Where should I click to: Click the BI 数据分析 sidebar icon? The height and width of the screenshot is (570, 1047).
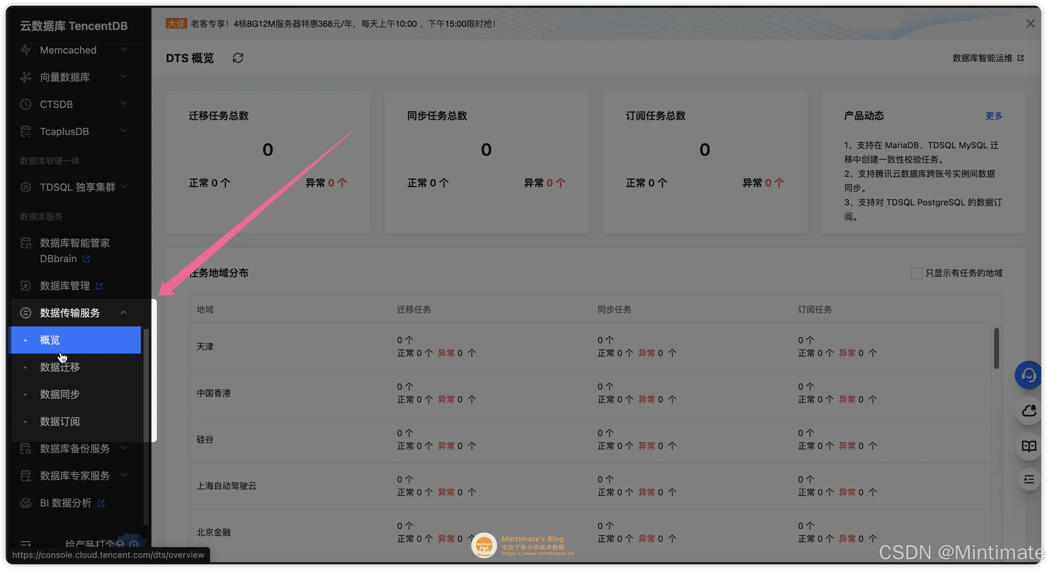coord(26,503)
